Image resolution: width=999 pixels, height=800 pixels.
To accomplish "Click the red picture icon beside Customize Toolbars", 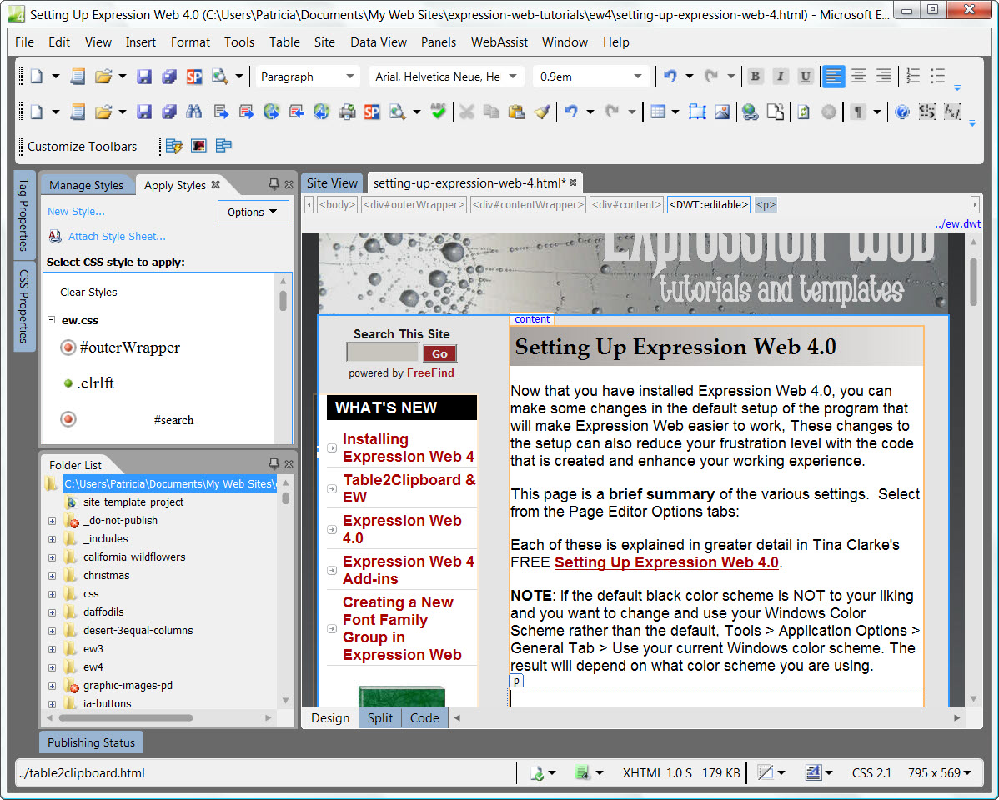I will coord(198,146).
